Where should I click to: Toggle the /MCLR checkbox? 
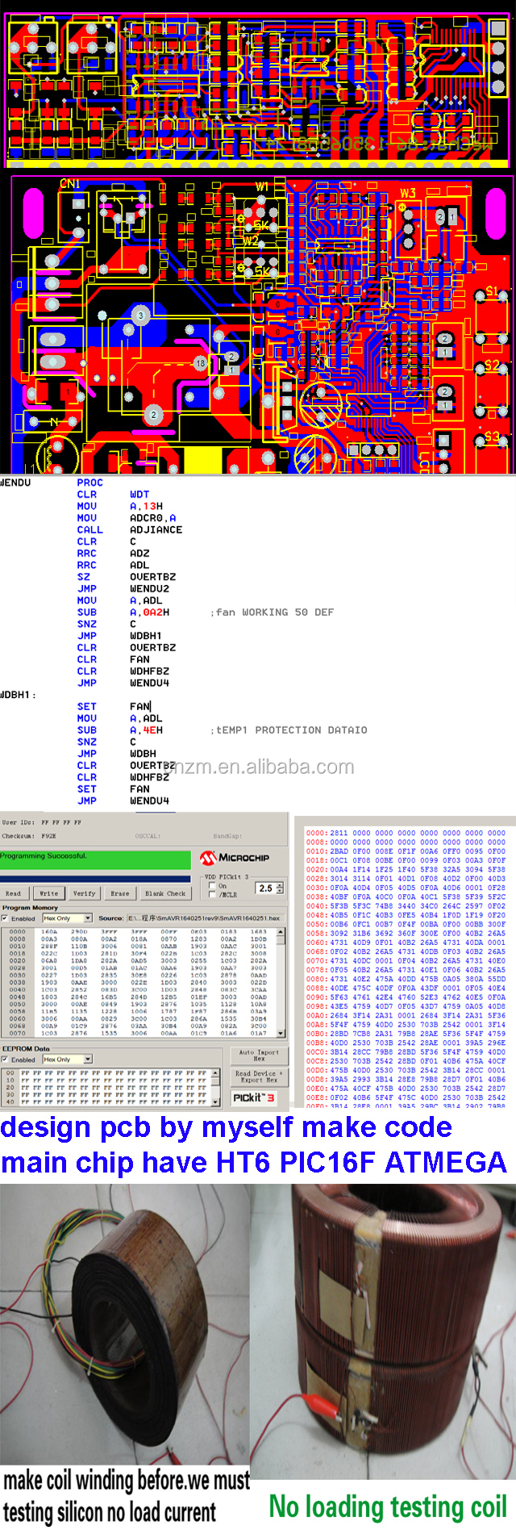[213, 894]
